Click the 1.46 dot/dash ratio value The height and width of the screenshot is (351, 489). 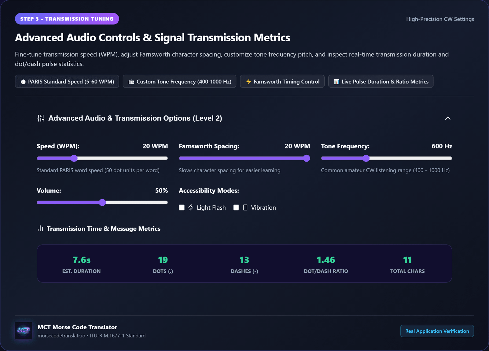326,260
